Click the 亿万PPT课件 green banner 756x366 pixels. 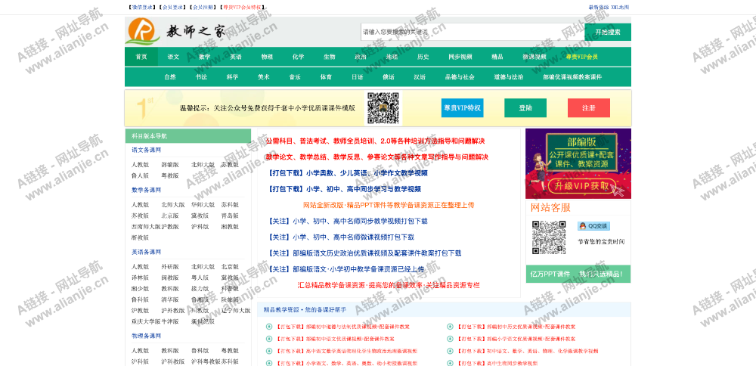point(578,274)
